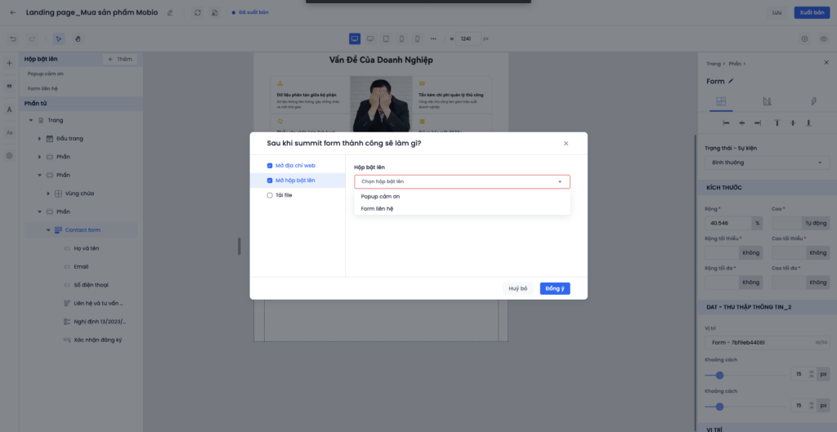Image resolution: width=837 pixels, height=432 pixels.
Task: Close the form success action dialog
Action: pyautogui.click(x=566, y=143)
